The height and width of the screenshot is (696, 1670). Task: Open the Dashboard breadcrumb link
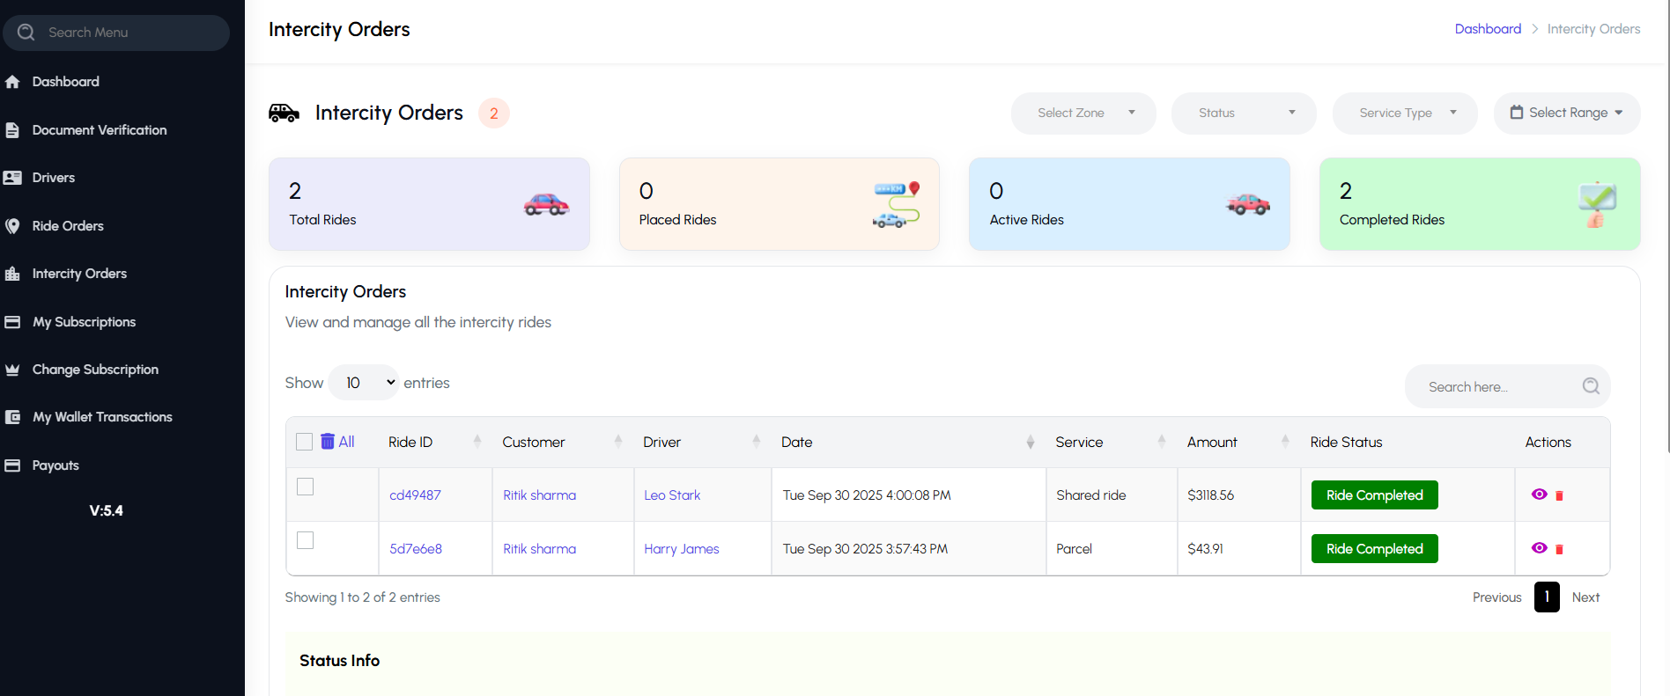click(1487, 29)
